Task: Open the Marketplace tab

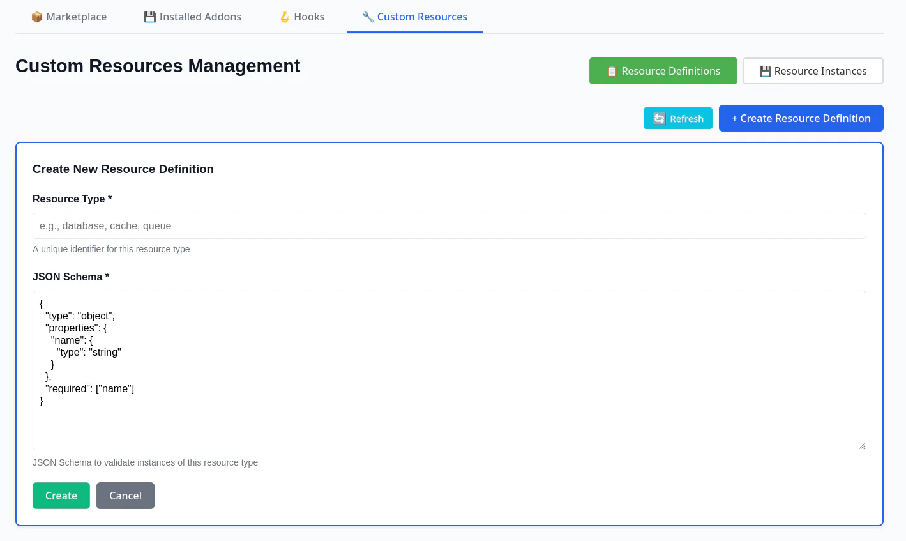Action: click(76, 17)
